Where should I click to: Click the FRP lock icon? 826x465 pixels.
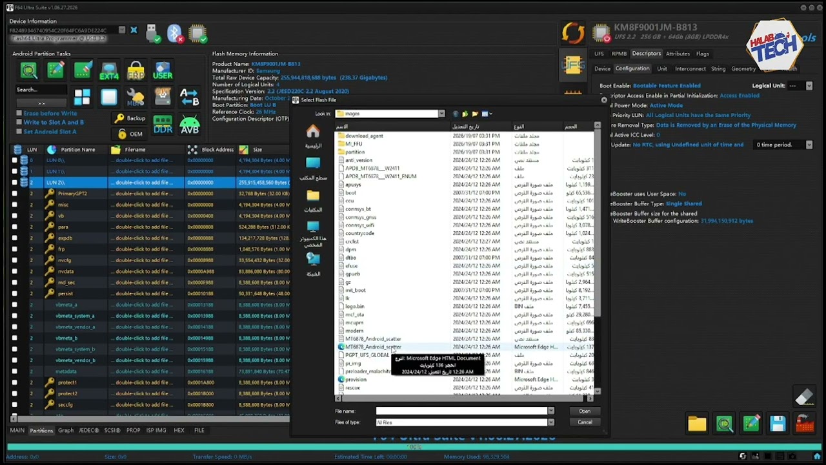tap(136, 70)
